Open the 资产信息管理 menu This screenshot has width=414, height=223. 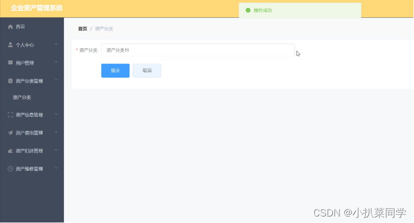pyautogui.click(x=32, y=115)
